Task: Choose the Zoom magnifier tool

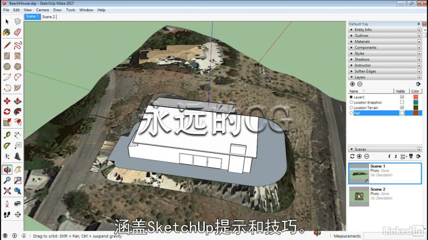Action: (x=7, y=180)
